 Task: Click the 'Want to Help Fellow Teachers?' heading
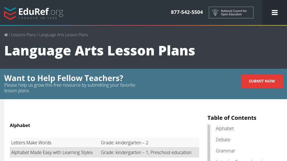click(x=64, y=78)
